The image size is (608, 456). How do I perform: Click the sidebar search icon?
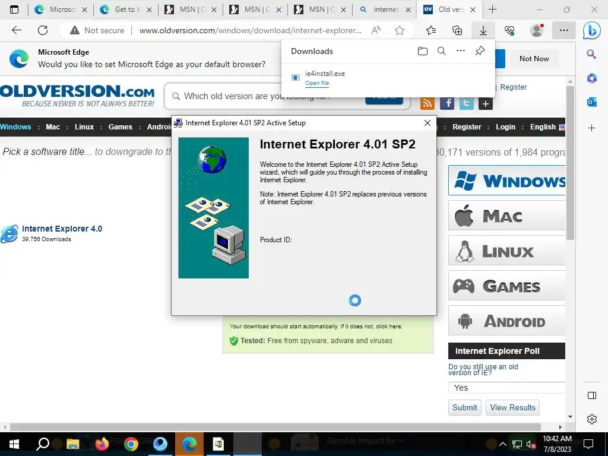[x=591, y=54]
